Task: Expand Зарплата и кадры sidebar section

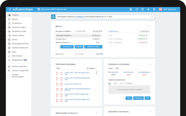Action: tap(7, 27)
